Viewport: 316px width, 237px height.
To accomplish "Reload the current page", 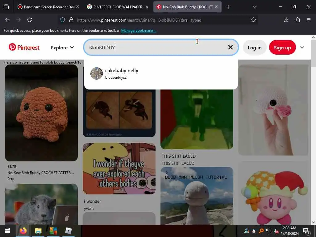I will tap(30, 20).
